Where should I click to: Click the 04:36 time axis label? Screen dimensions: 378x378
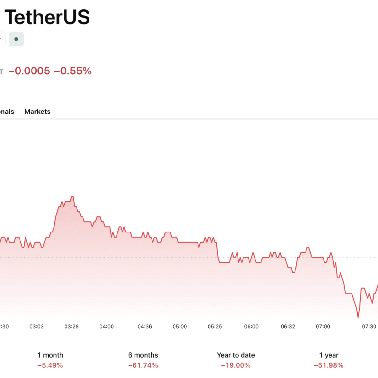tap(145, 326)
